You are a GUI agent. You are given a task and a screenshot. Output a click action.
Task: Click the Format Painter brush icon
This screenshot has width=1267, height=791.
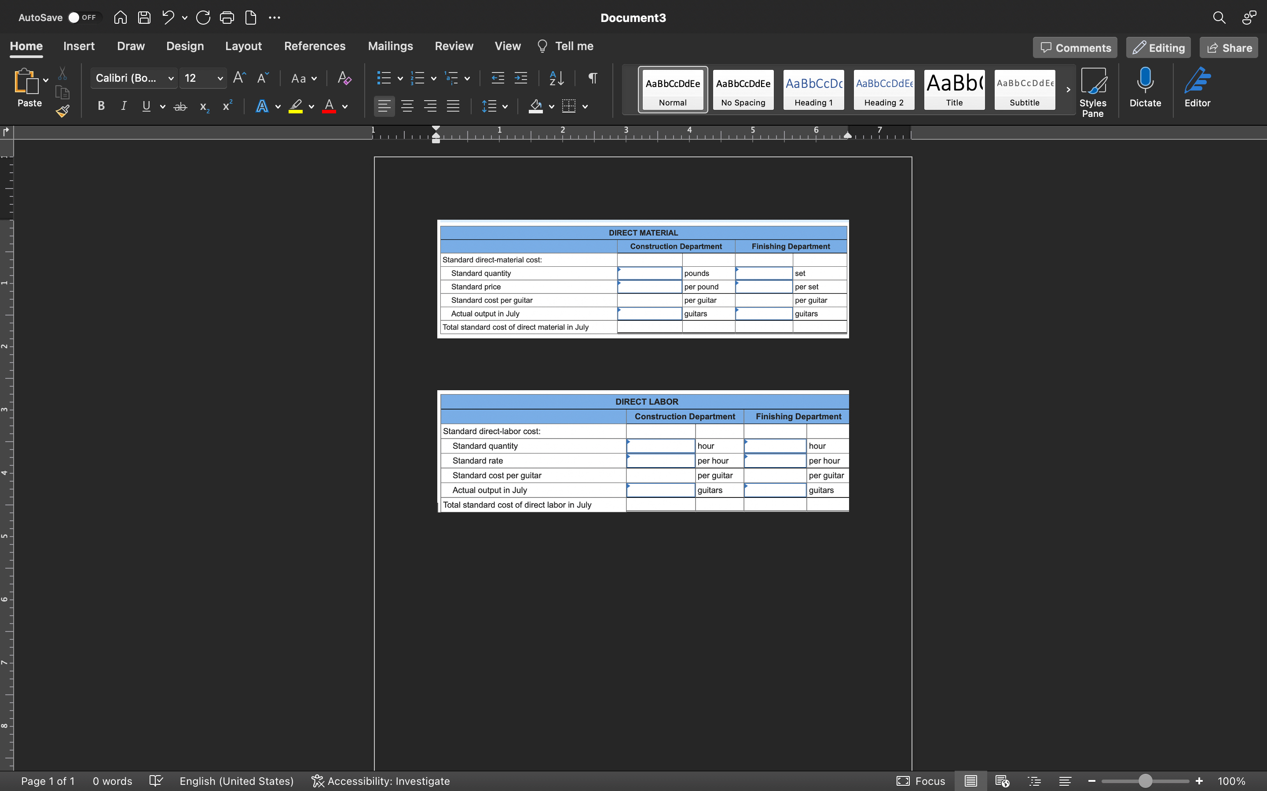(x=63, y=111)
